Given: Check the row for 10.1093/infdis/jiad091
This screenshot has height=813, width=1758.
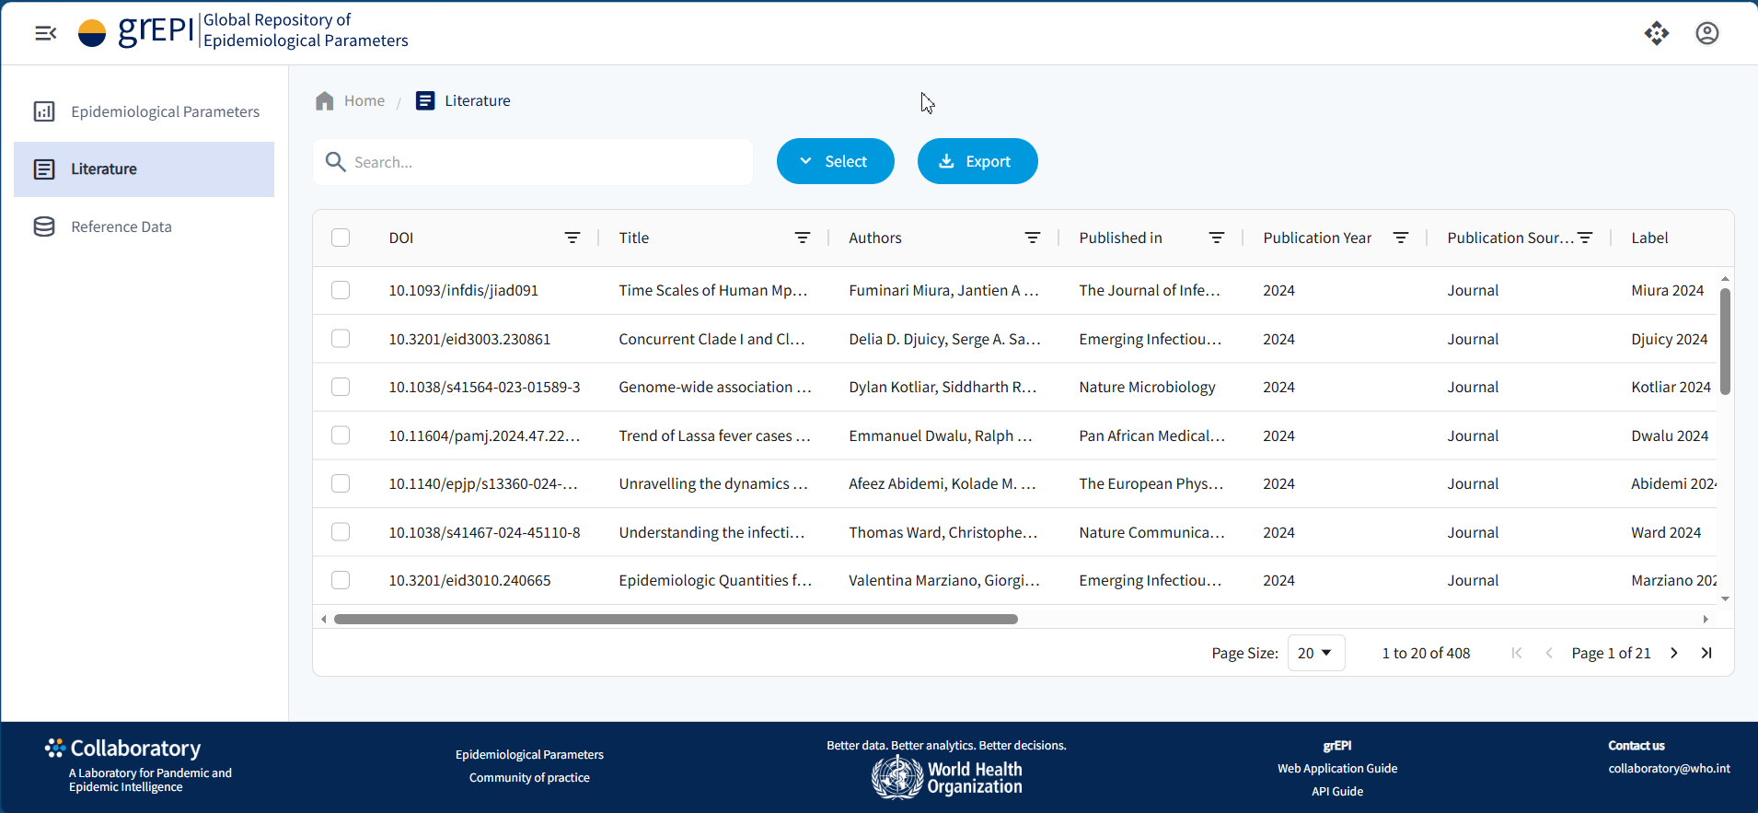Looking at the screenshot, I should tap(341, 290).
